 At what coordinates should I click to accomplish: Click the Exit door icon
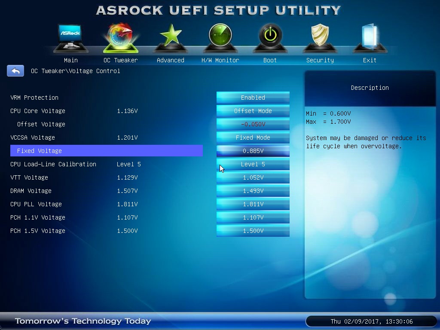click(370, 38)
